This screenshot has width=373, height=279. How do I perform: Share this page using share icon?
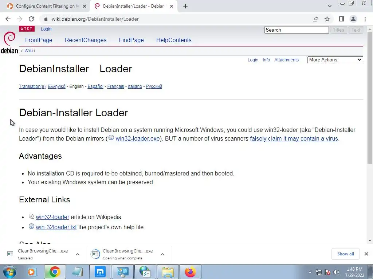click(315, 19)
